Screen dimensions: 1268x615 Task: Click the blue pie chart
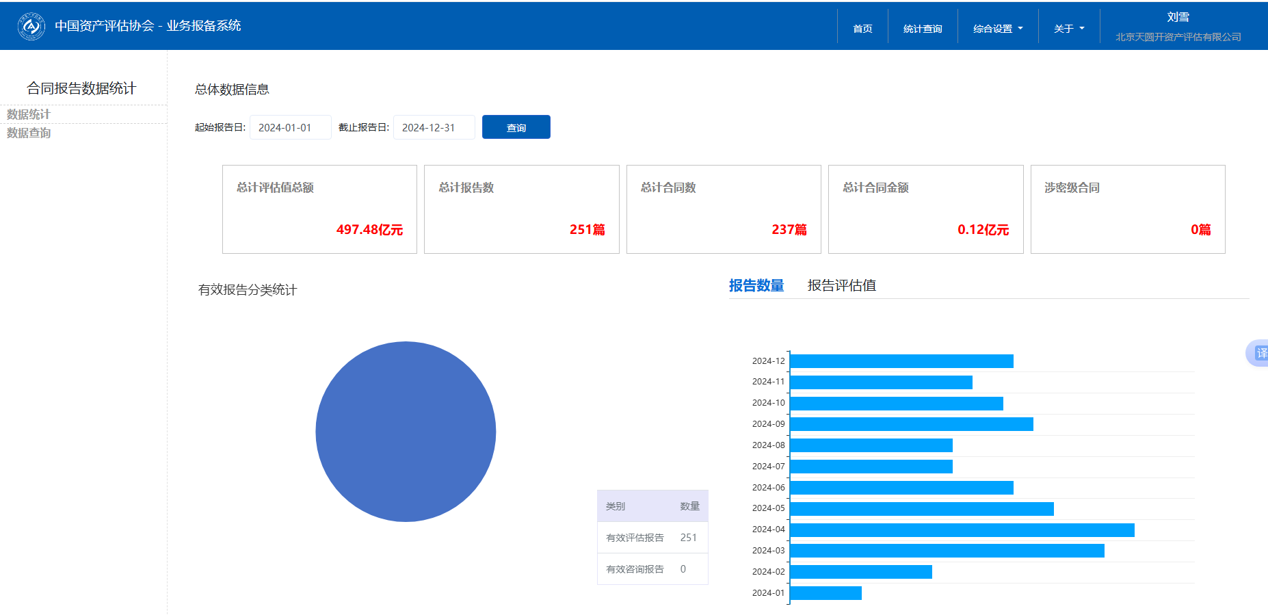[406, 432]
